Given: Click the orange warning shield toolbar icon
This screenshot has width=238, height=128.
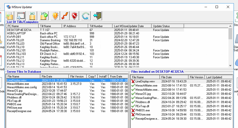Looking at the screenshot, I should click(55, 16).
